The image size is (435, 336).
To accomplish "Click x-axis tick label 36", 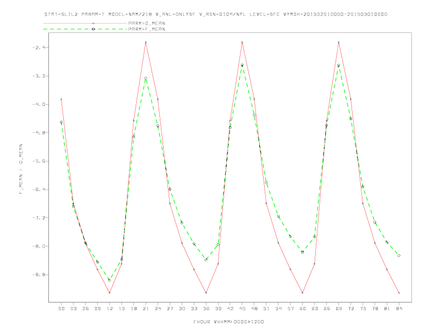I will pyautogui.click(x=206, y=309).
